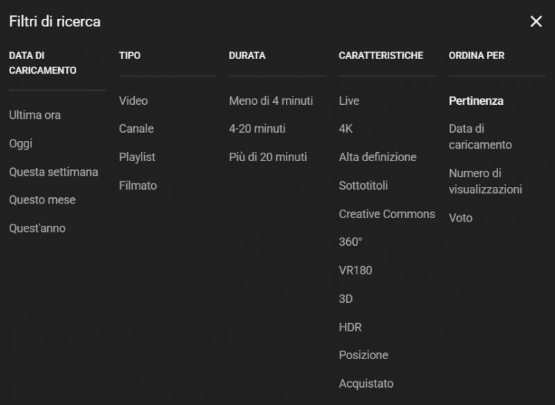Image resolution: width=555 pixels, height=405 pixels.
Task: Sort results by Voto
Action: pos(461,218)
